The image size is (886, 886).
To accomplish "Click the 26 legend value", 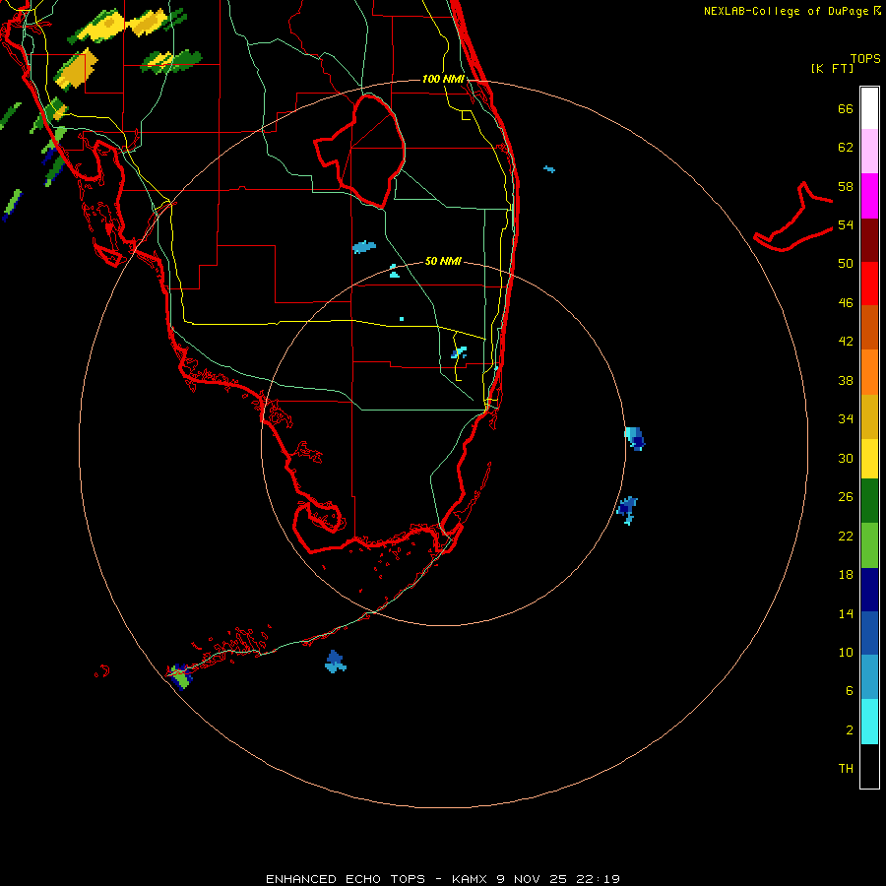I will [846, 497].
